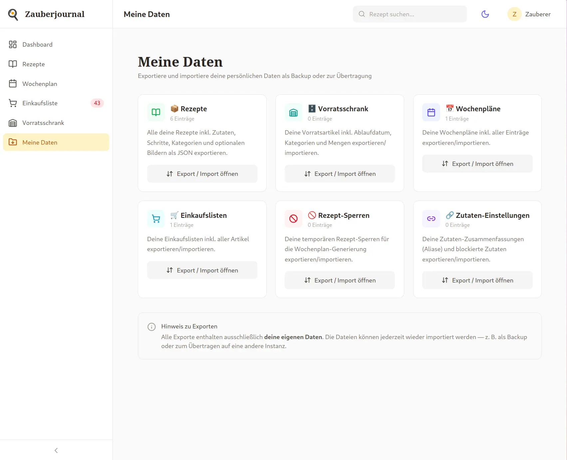Open Export / Import for Rezept-Sperren
The image size is (567, 460).
click(340, 280)
